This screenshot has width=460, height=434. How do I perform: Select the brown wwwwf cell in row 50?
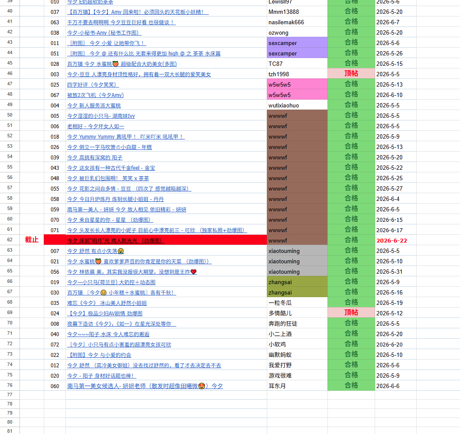pos(297,116)
